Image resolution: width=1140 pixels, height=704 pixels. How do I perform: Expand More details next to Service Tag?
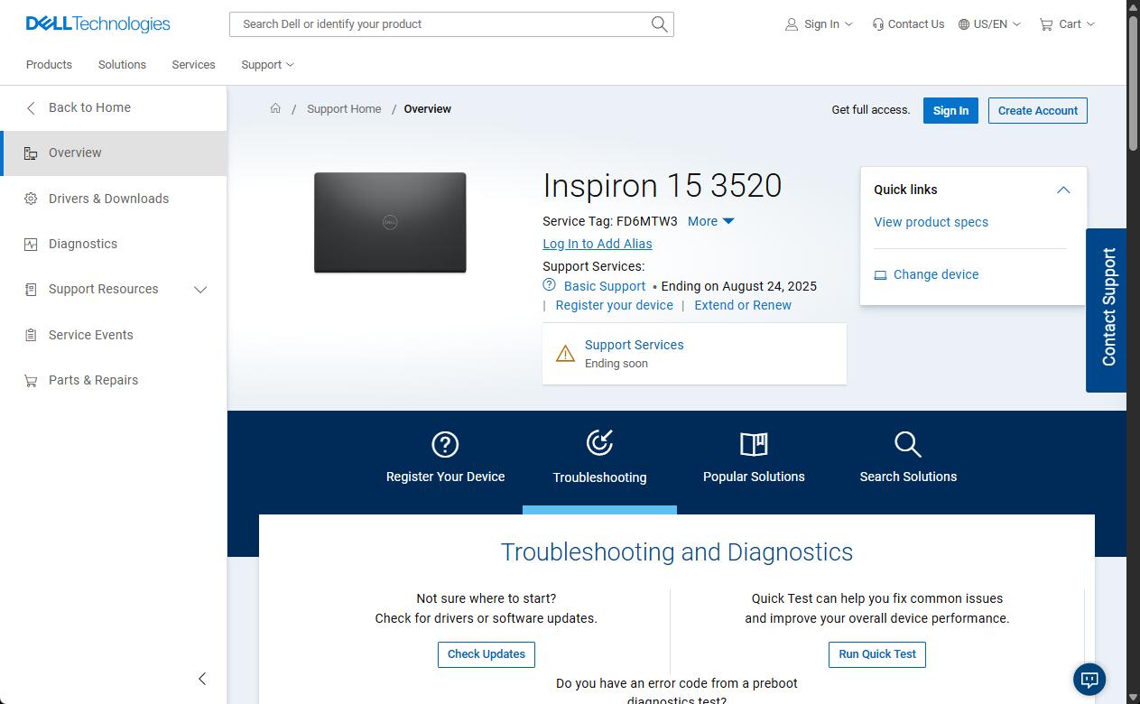tap(711, 221)
